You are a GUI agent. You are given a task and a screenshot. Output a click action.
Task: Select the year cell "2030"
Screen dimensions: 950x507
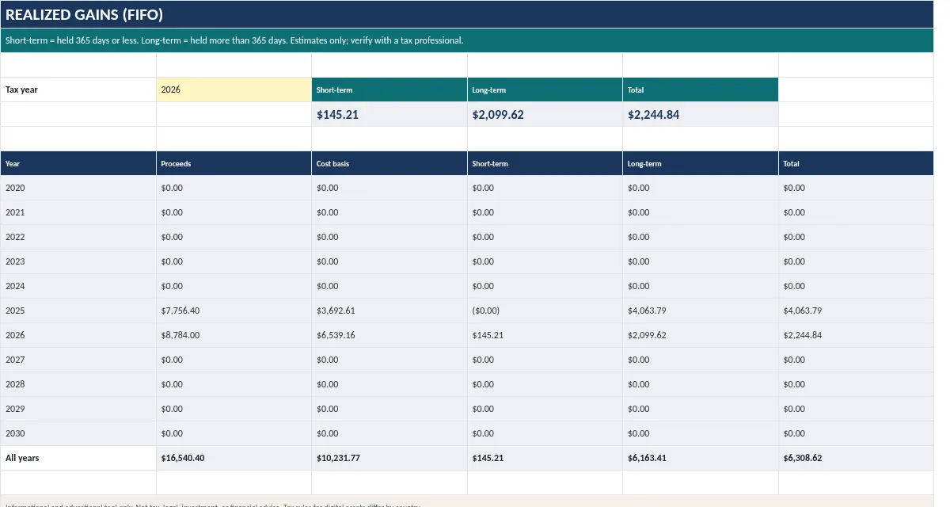pyautogui.click(x=78, y=433)
